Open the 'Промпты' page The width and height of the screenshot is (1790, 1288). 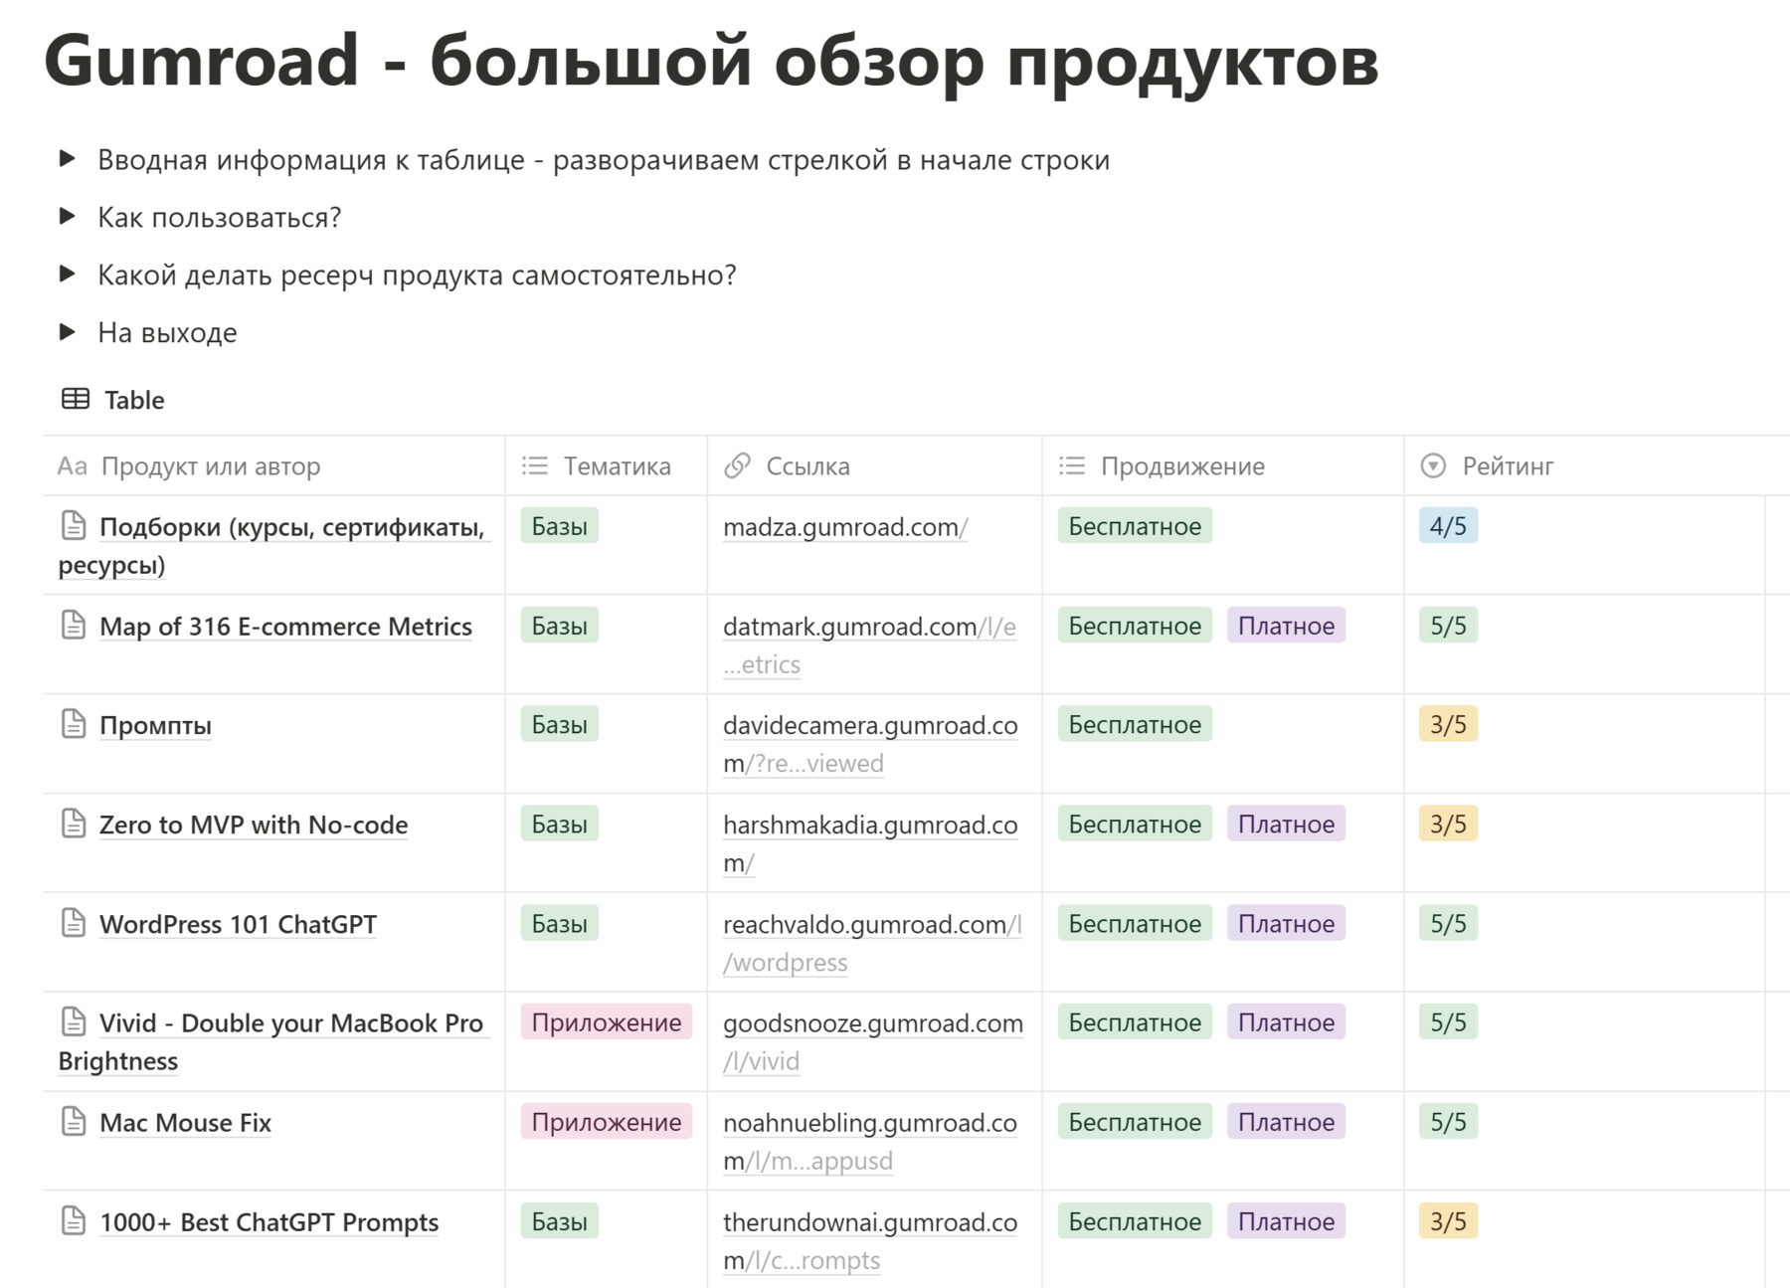click(155, 725)
